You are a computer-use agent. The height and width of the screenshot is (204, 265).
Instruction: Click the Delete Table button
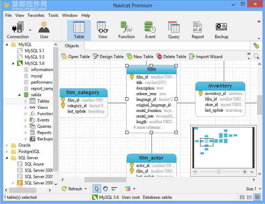[171, 56]
